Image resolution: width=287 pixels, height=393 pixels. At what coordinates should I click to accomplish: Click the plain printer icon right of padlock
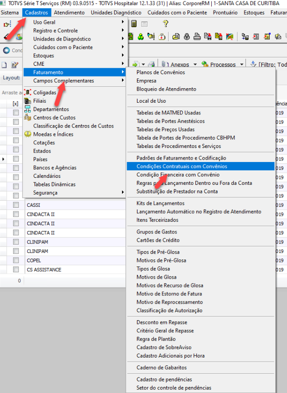click(197, 37)
